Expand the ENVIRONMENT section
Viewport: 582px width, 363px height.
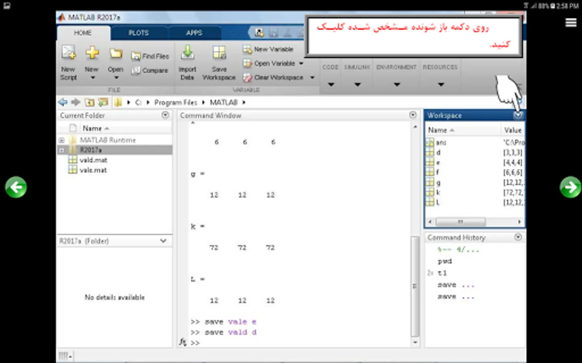tap(397, 84)
